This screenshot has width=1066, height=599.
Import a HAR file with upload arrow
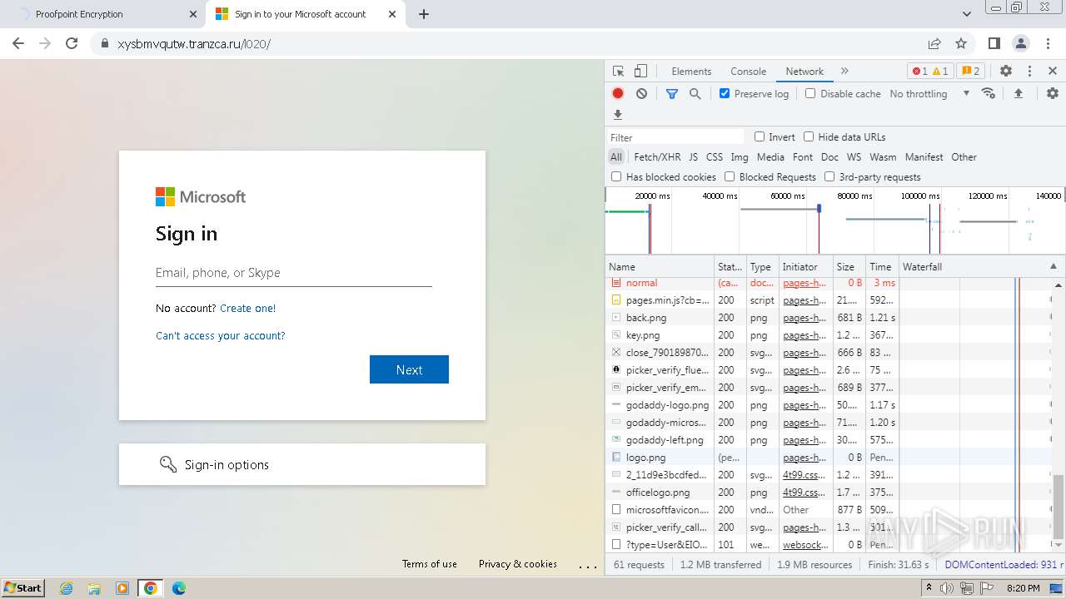pyautogui.click(x=1018, y=94)
